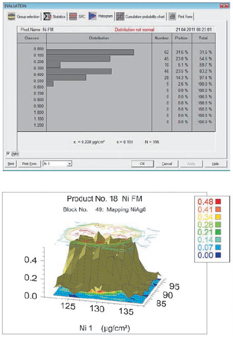The height and width of the screenshot is (339, 233).
Task: Click the N = 196 value
Action: coord(152,142)
